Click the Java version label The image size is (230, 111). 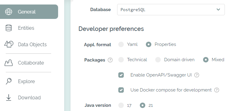[98, 105]
